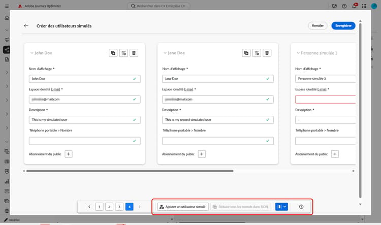
Task: Click the Annuler button
Action: tap(317, 25)
